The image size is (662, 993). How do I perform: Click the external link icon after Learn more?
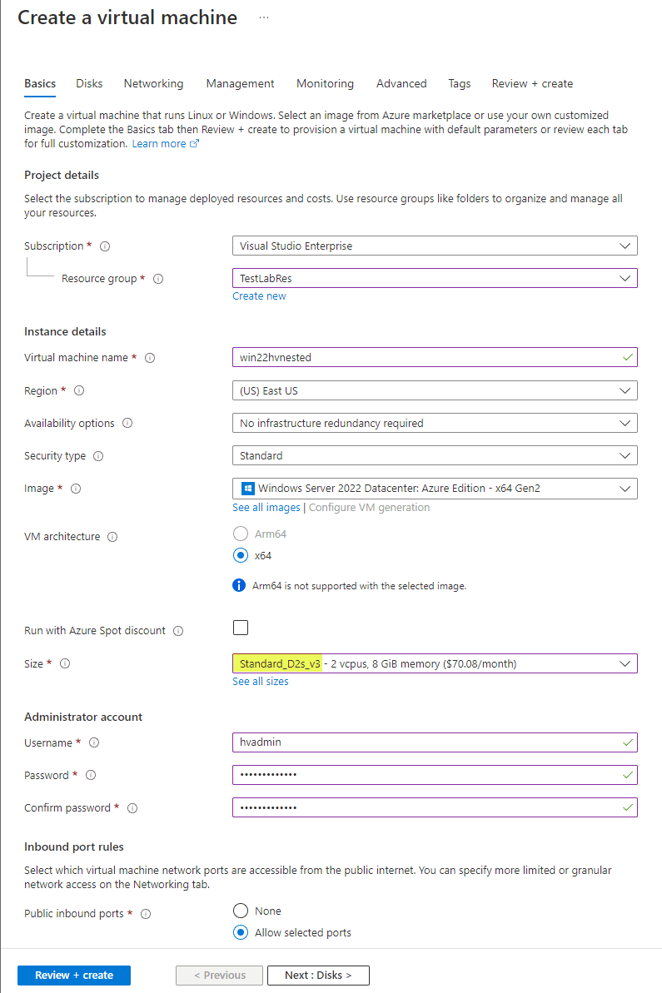[195, 144]
